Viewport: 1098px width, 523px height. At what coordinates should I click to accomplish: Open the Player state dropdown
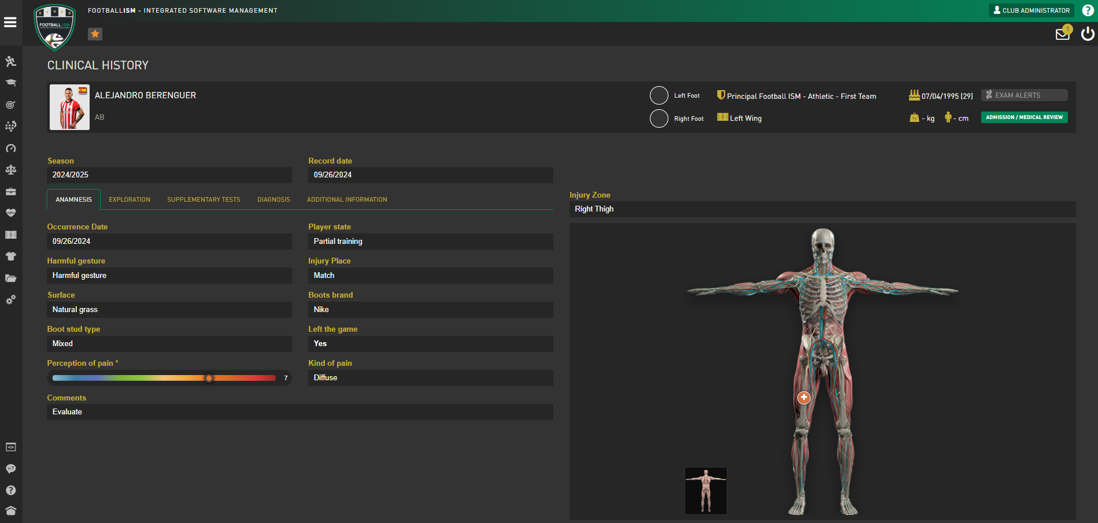431,242
